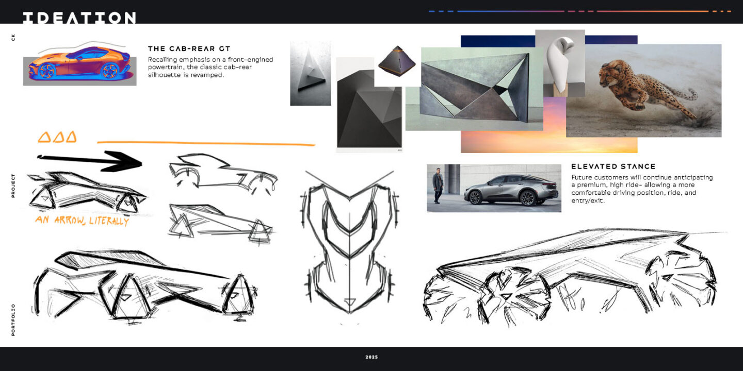743x371 pixels.
Task: Click the ELEVATED STANCE heading
Action: [613, 166]
